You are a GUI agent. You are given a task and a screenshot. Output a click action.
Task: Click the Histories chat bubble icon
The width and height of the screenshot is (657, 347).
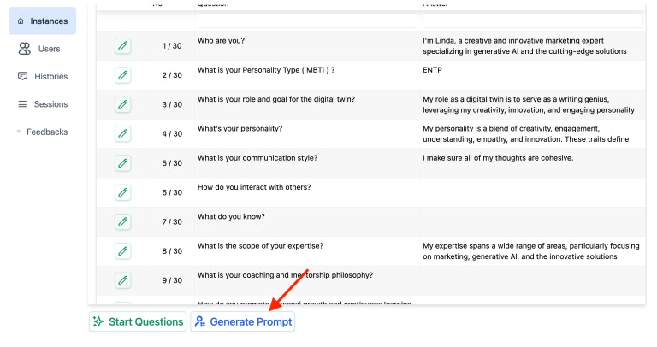tap(22, 76)
